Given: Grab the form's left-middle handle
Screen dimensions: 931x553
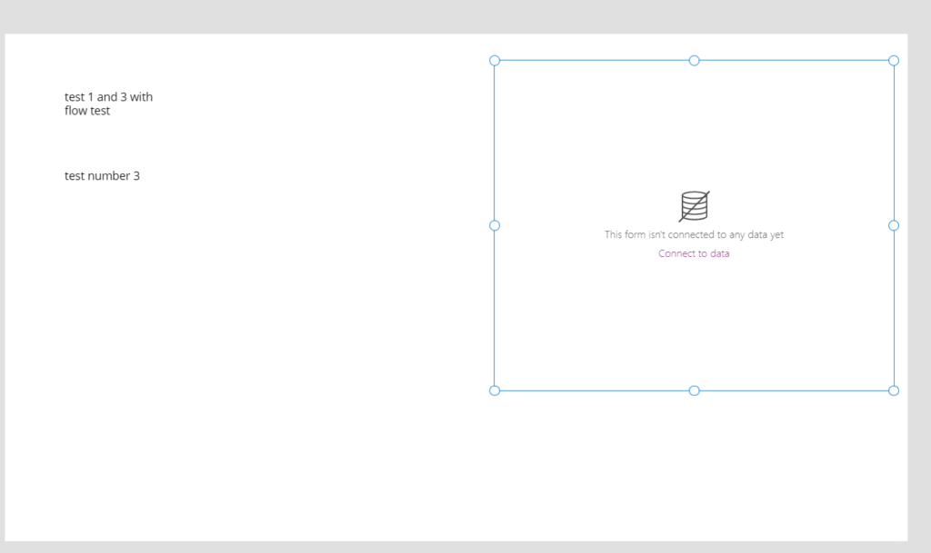Looking at the screenshot, I should coord(495,225).
